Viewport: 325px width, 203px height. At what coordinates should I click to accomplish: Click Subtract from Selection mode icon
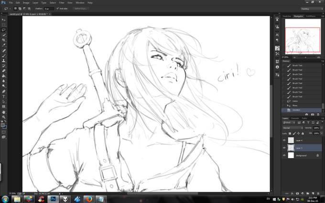pyautogui.click(x=24, y=9)
